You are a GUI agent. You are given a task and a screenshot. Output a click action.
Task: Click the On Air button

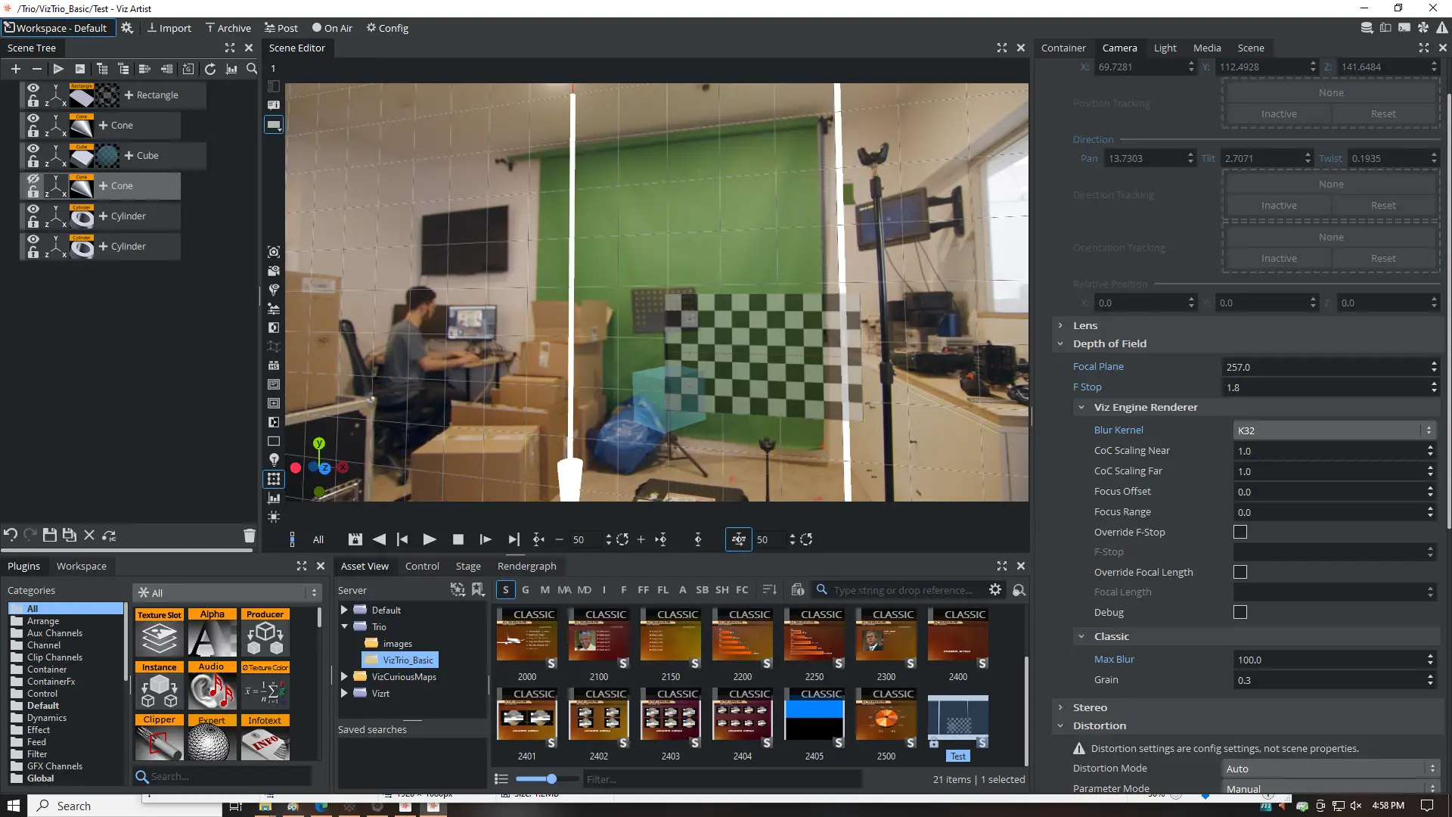click(332, 28)
